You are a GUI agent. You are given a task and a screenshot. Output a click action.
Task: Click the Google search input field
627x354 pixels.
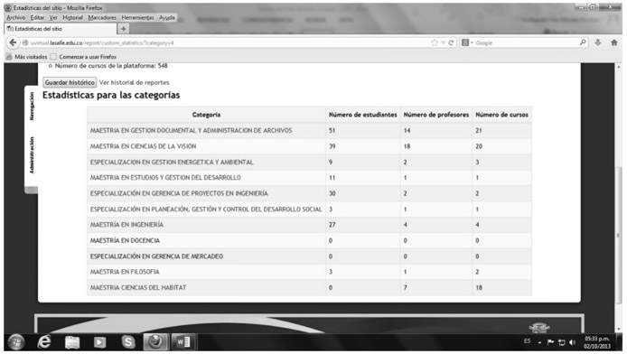click(x=526, y=42)
